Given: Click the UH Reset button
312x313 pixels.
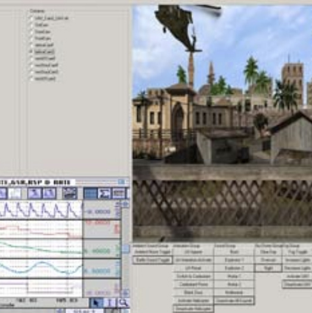Looking at the screenshot, I should tap(193, 268).
